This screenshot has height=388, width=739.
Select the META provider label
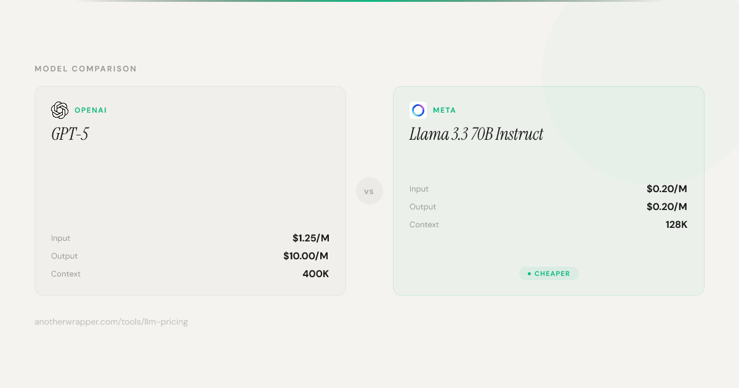(x=444, y=110)
